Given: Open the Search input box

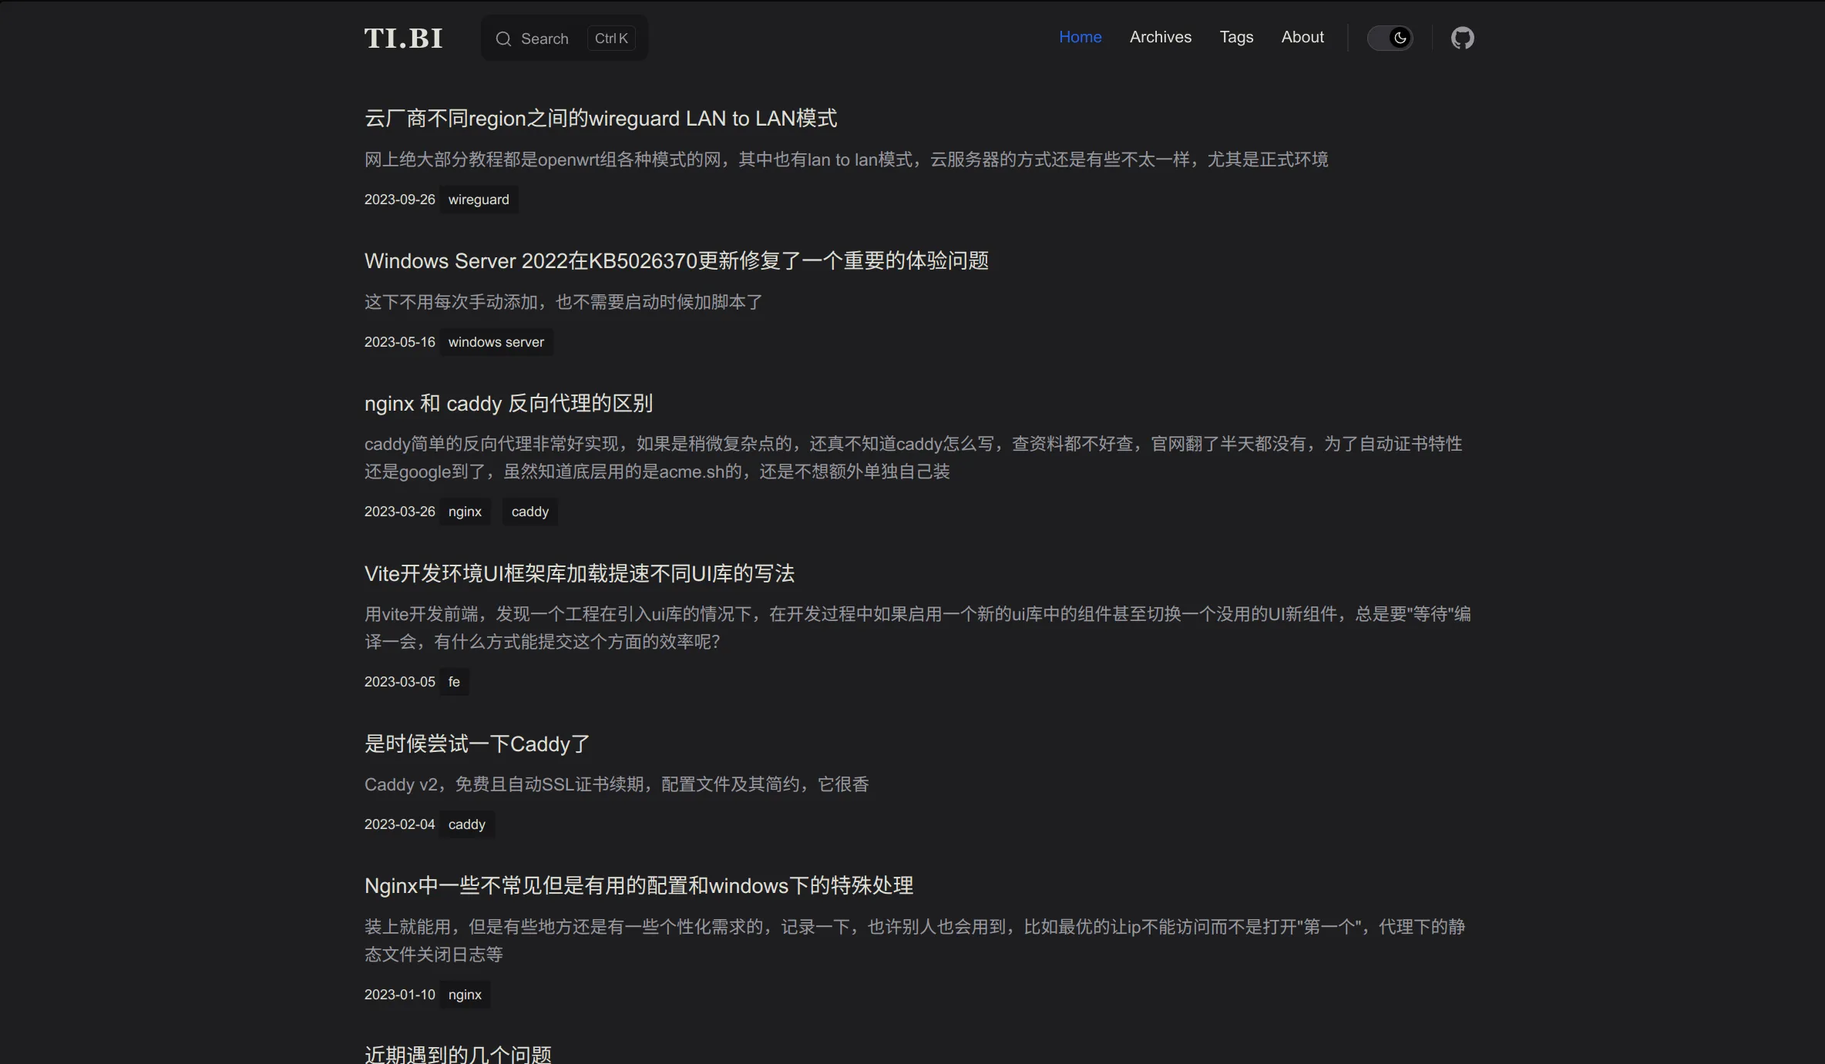Looking at the screenshot, I should (x=544, y=39).
